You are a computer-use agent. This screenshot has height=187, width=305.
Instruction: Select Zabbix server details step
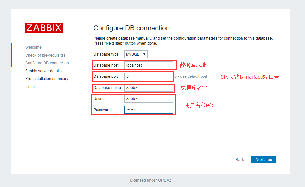click(43, 71)
